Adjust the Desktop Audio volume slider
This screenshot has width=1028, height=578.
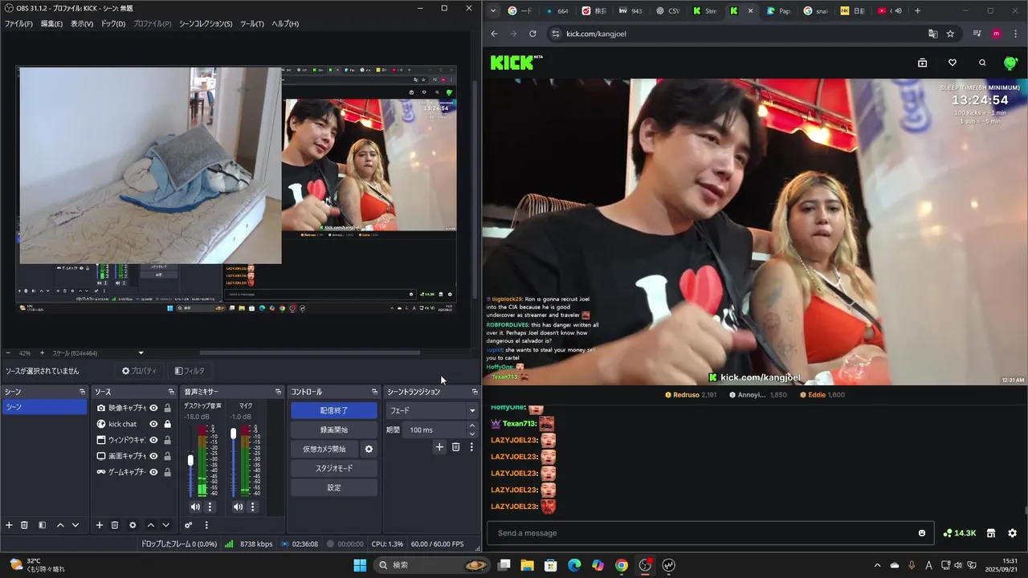[190, 461]
